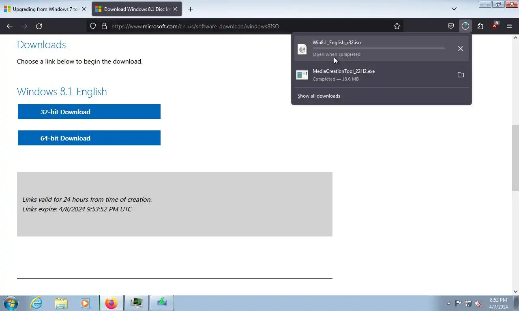Click the scrollbar down arrow
Viewport: 519px width, 311px height.
(x=515, y=291)
